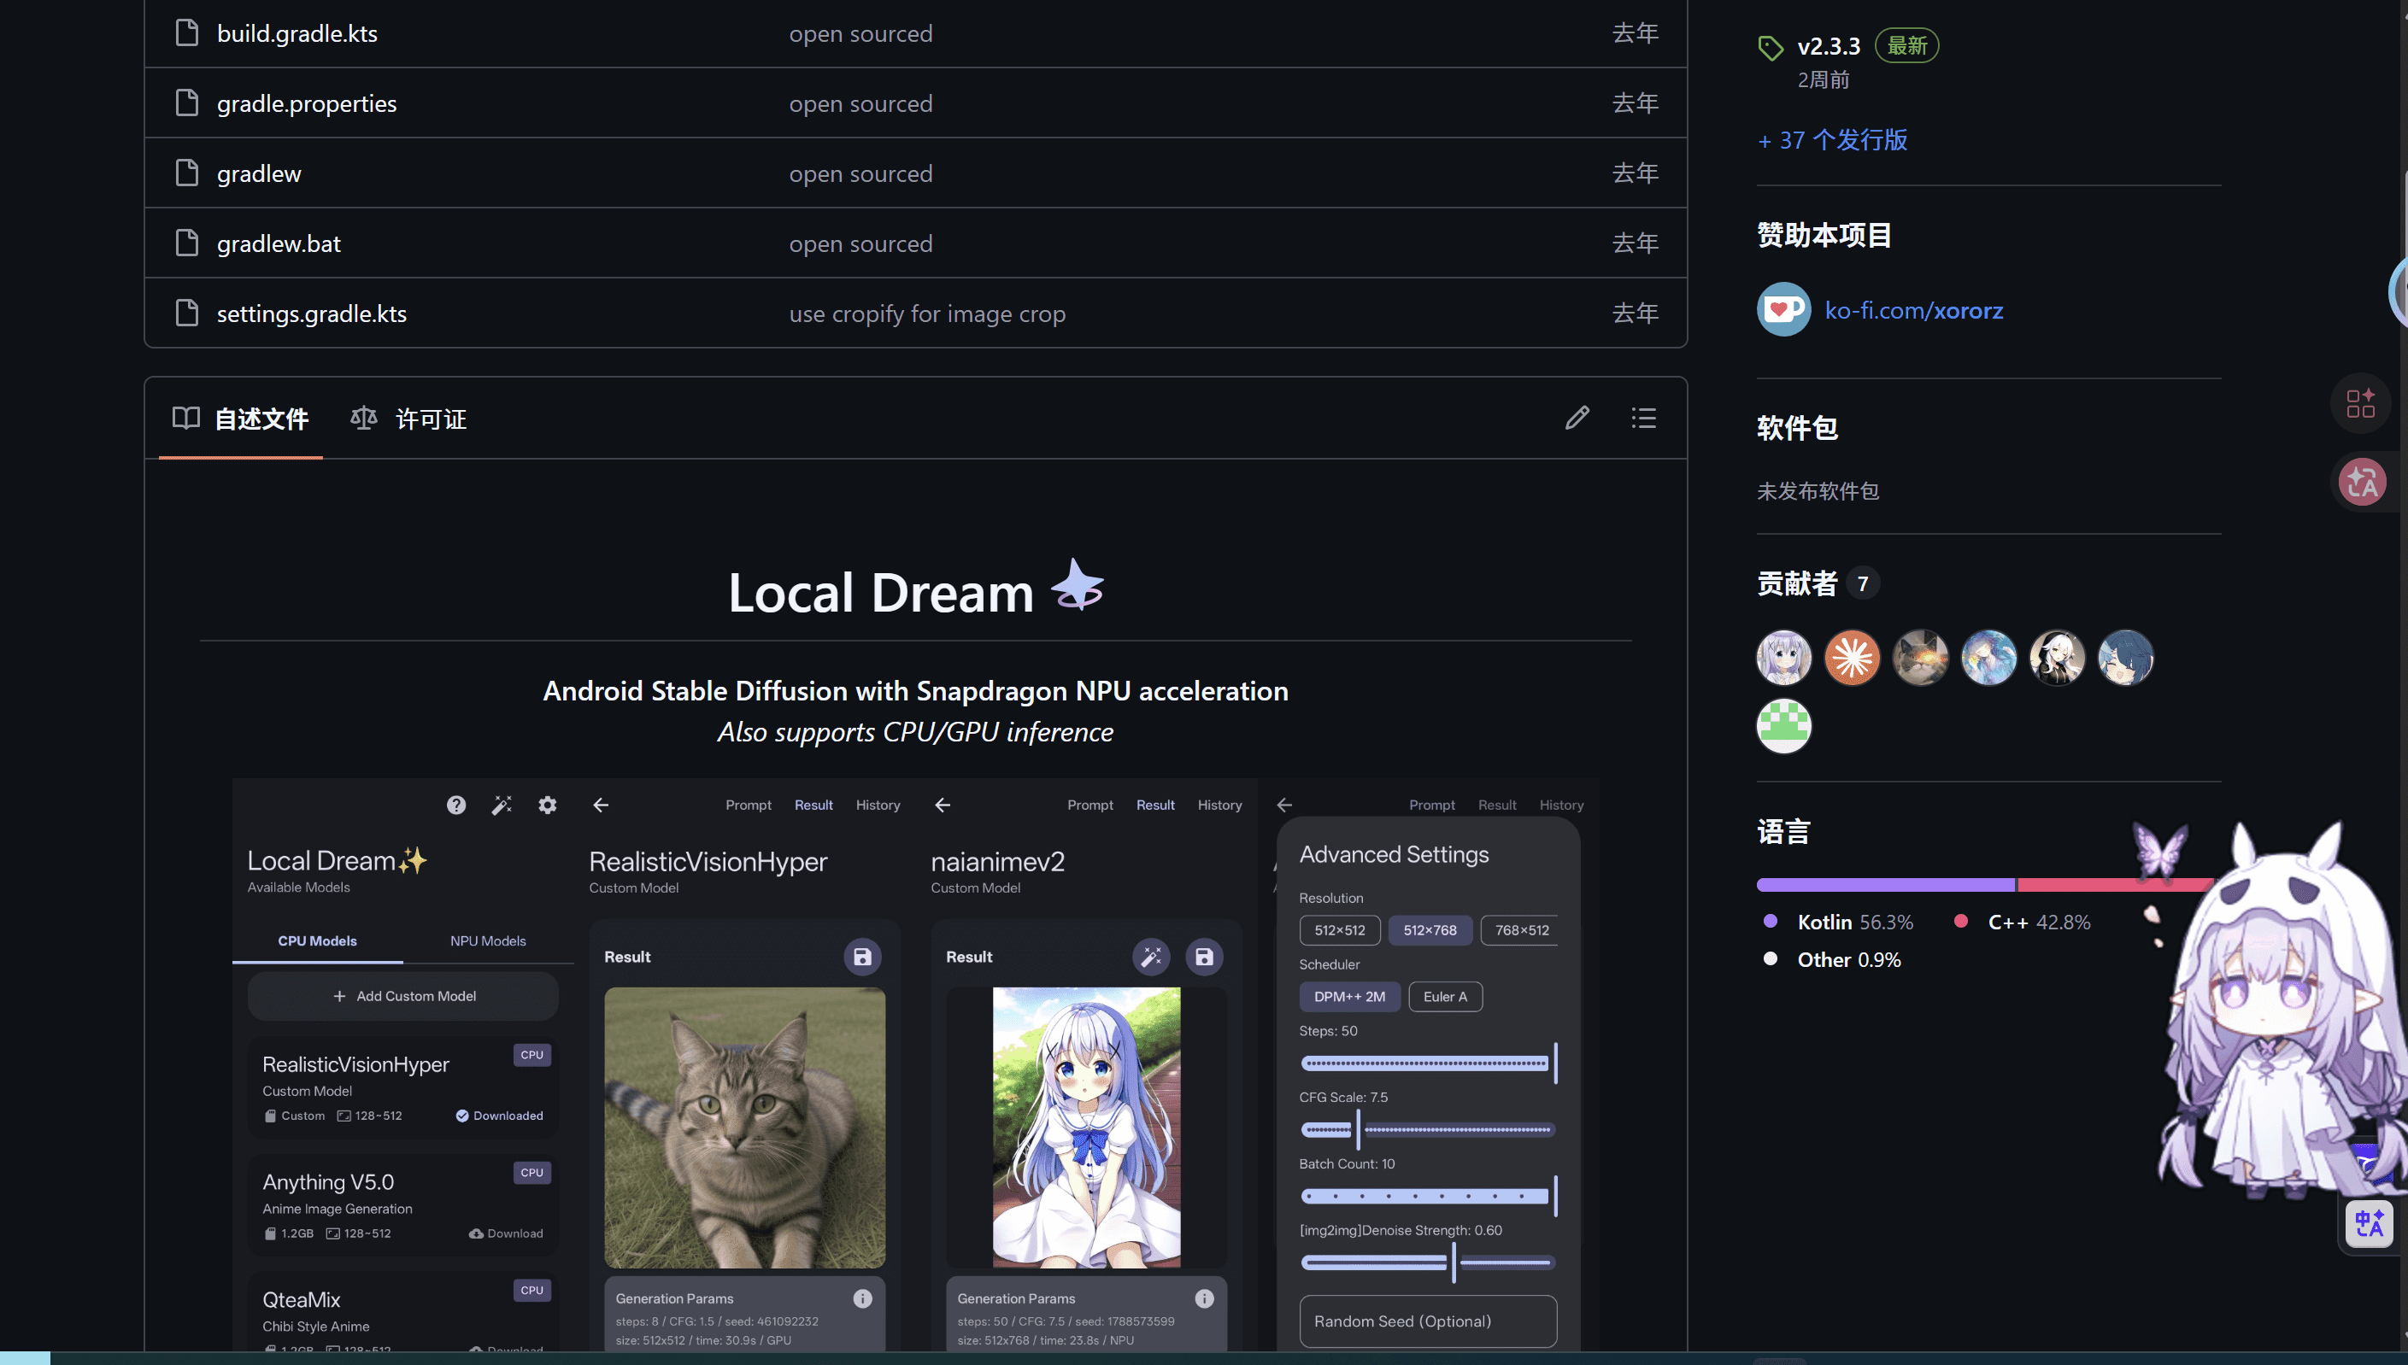Click the CFG Scale: 7.5 slider
Screen dimensions: 2408x1365
point(1428,1130)
